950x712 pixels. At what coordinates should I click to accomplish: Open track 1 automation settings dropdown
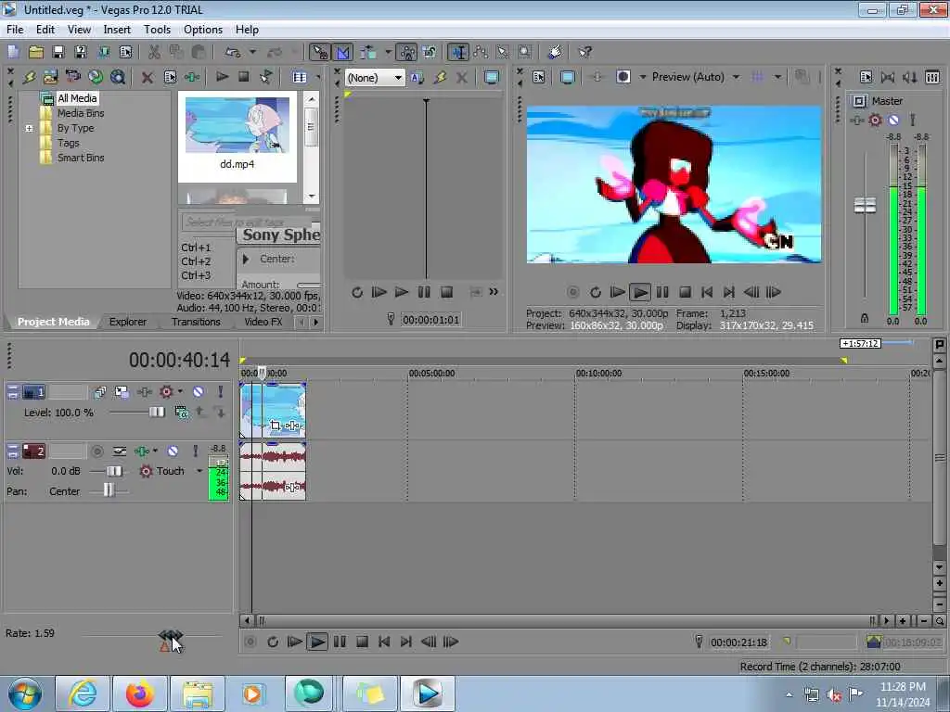[180, 392]
